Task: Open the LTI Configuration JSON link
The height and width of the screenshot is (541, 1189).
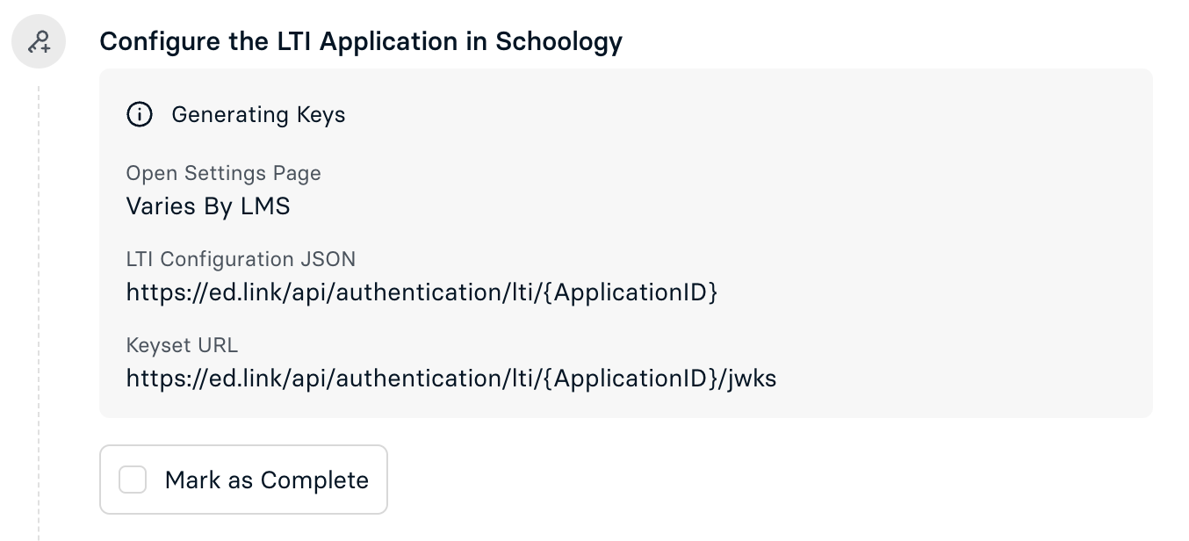Action: coord(422,292)
